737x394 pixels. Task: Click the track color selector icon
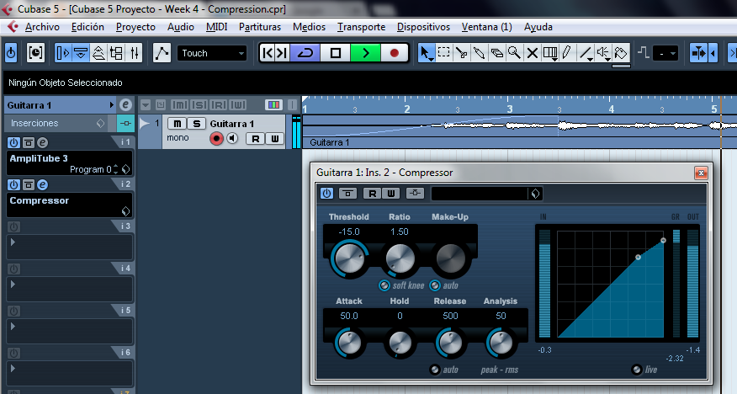(273, 105)
